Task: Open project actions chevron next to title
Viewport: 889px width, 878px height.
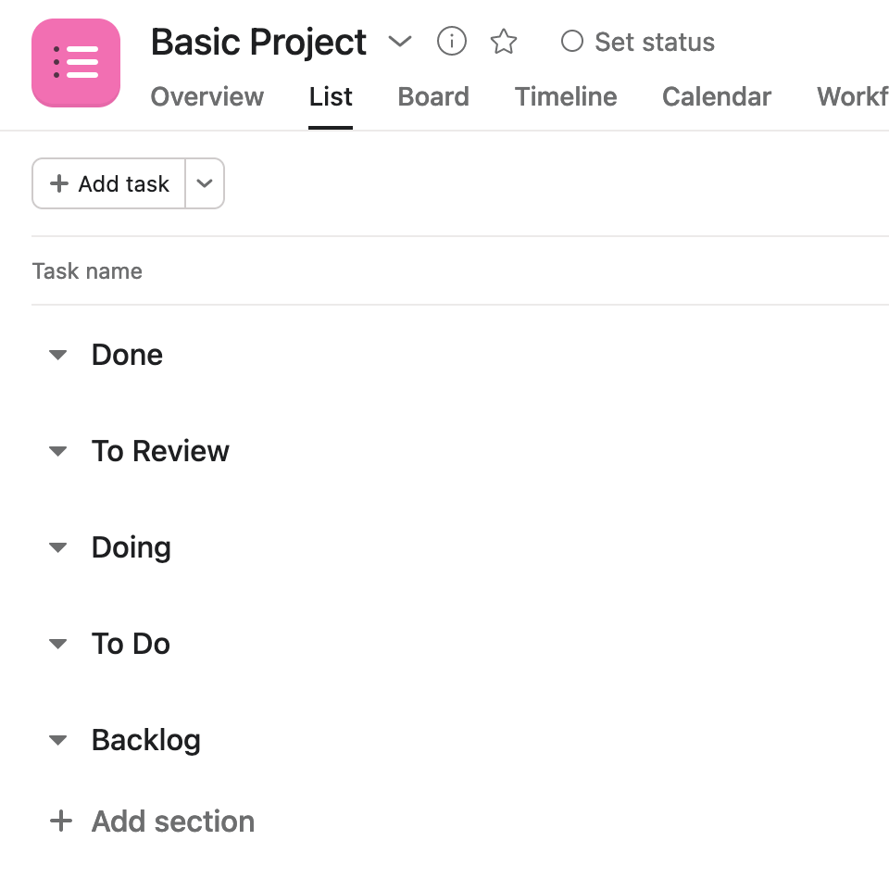Action: (x=400, y=42)
